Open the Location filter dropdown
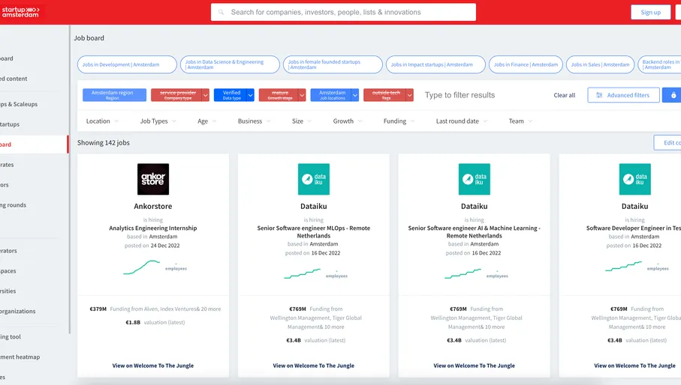The image size is (681, 385). click(103, 121)
